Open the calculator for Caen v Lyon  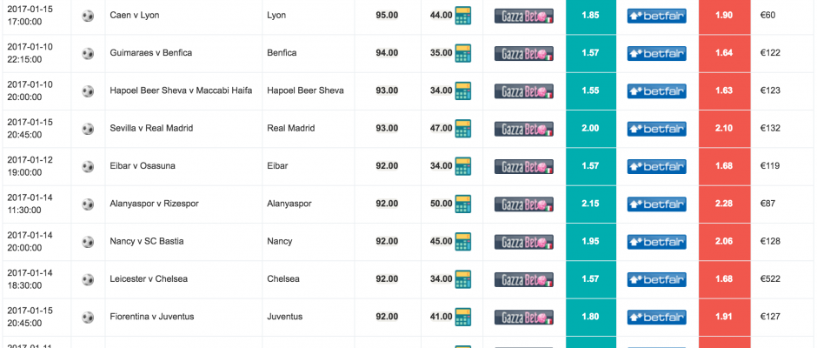pyautogui.click(x=462, y=16)
